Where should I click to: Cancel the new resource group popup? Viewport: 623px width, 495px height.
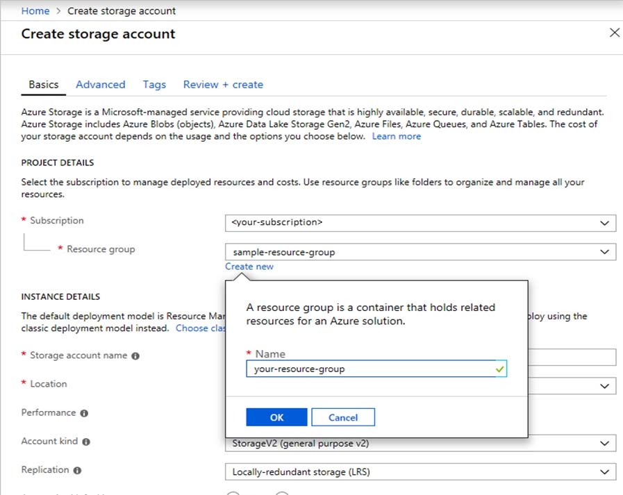tap(343, 417)
